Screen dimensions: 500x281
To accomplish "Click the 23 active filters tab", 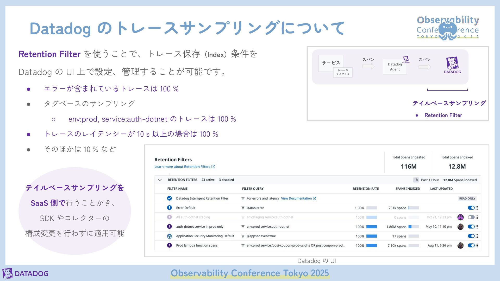I will 208,180.
